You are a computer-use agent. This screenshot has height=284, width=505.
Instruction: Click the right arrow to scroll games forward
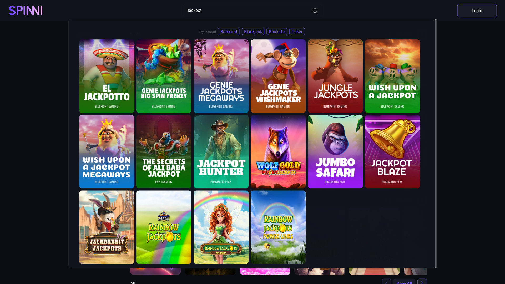tap(422, 282)
